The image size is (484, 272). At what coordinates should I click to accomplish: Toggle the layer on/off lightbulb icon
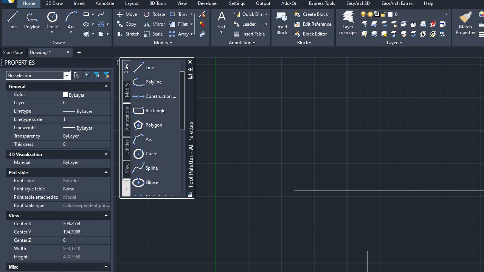tap(363, 14)
